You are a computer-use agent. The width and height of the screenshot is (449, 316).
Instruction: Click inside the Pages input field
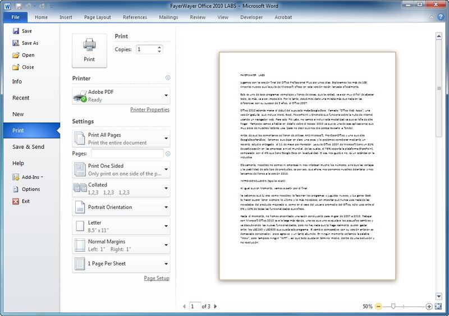127,153
